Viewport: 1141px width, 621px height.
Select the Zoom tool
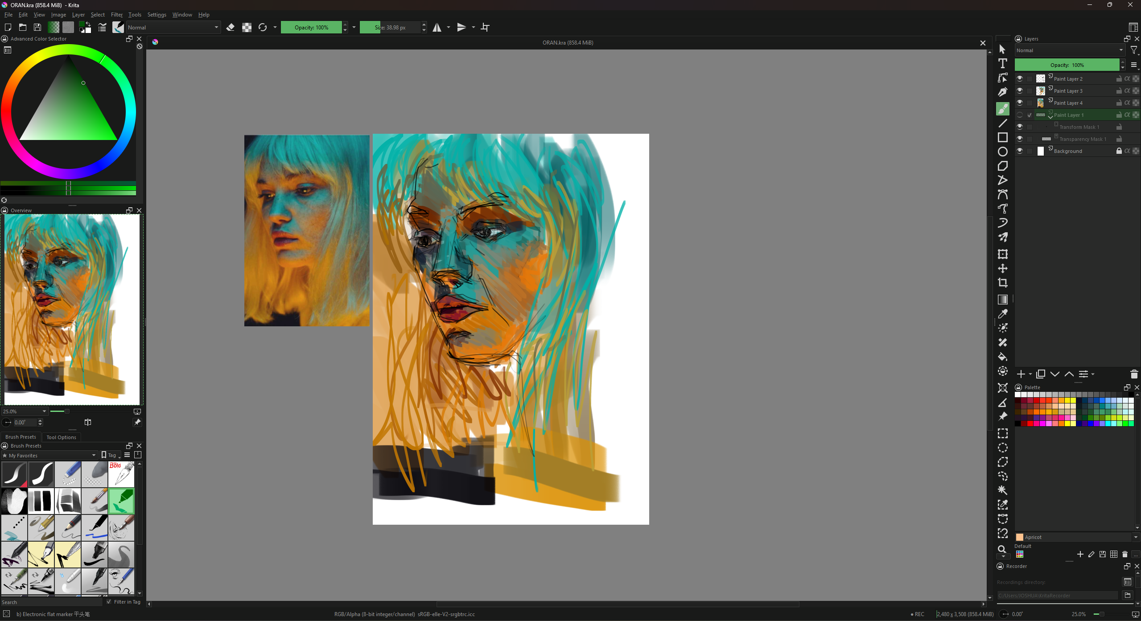1002,549
